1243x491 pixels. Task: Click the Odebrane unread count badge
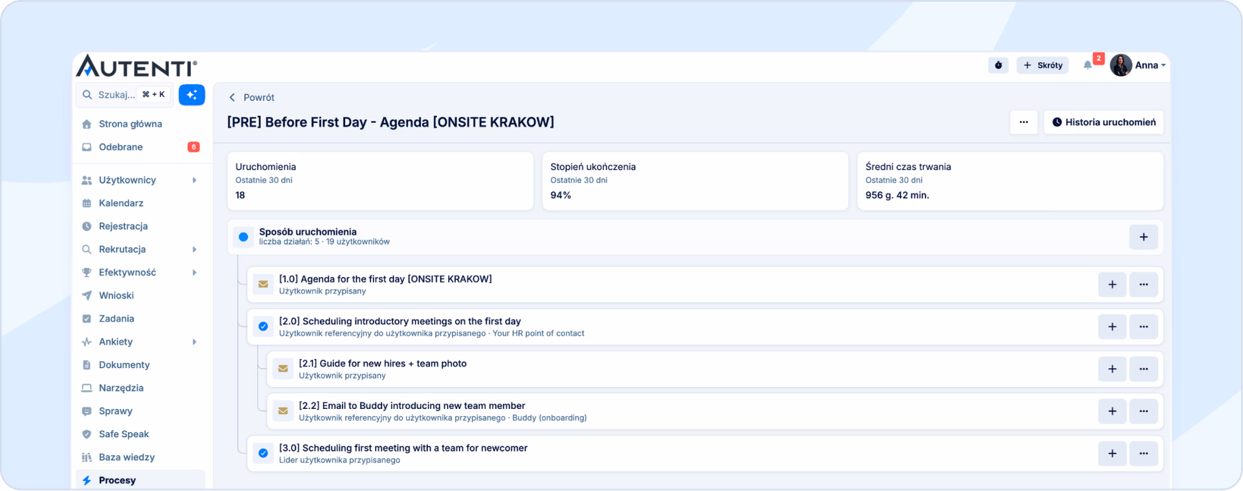(x=194, y=147)
